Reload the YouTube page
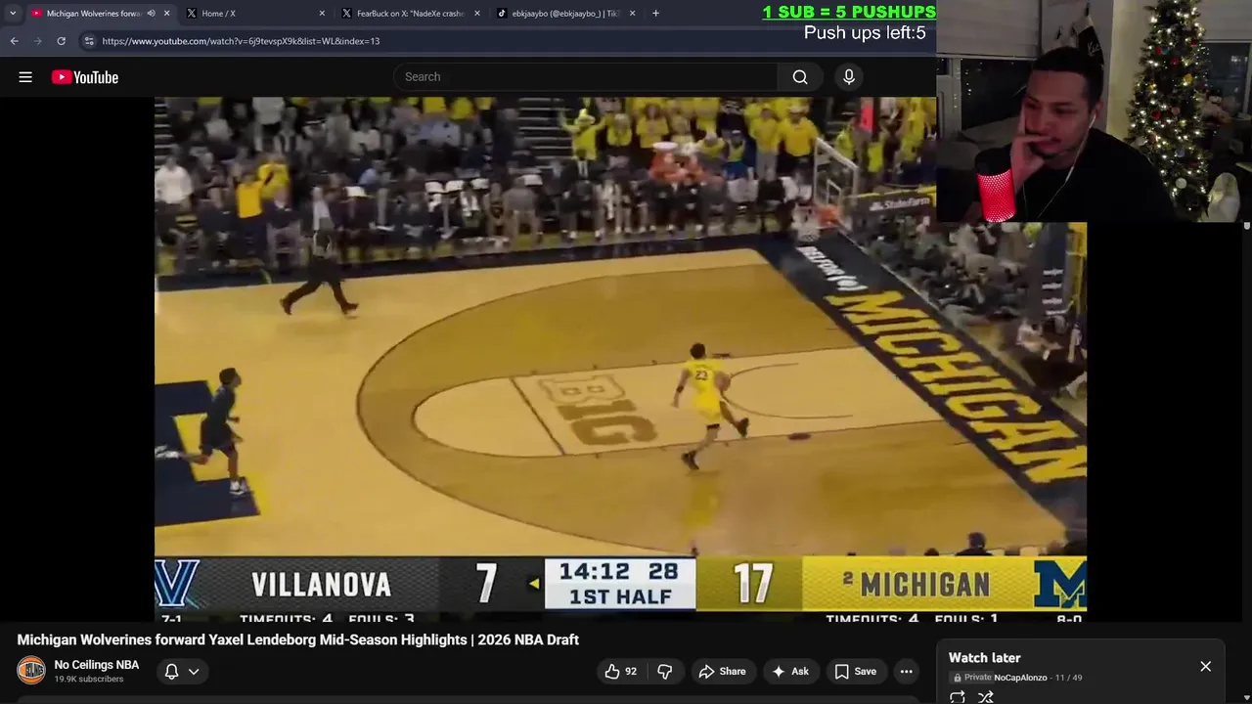The width and height of the screenshot is (1252, 704). [61, 41]
